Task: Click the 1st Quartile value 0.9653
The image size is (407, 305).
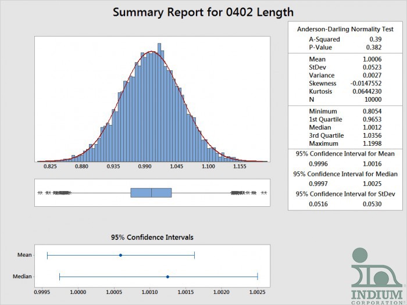Action: (x=372, y=119)
